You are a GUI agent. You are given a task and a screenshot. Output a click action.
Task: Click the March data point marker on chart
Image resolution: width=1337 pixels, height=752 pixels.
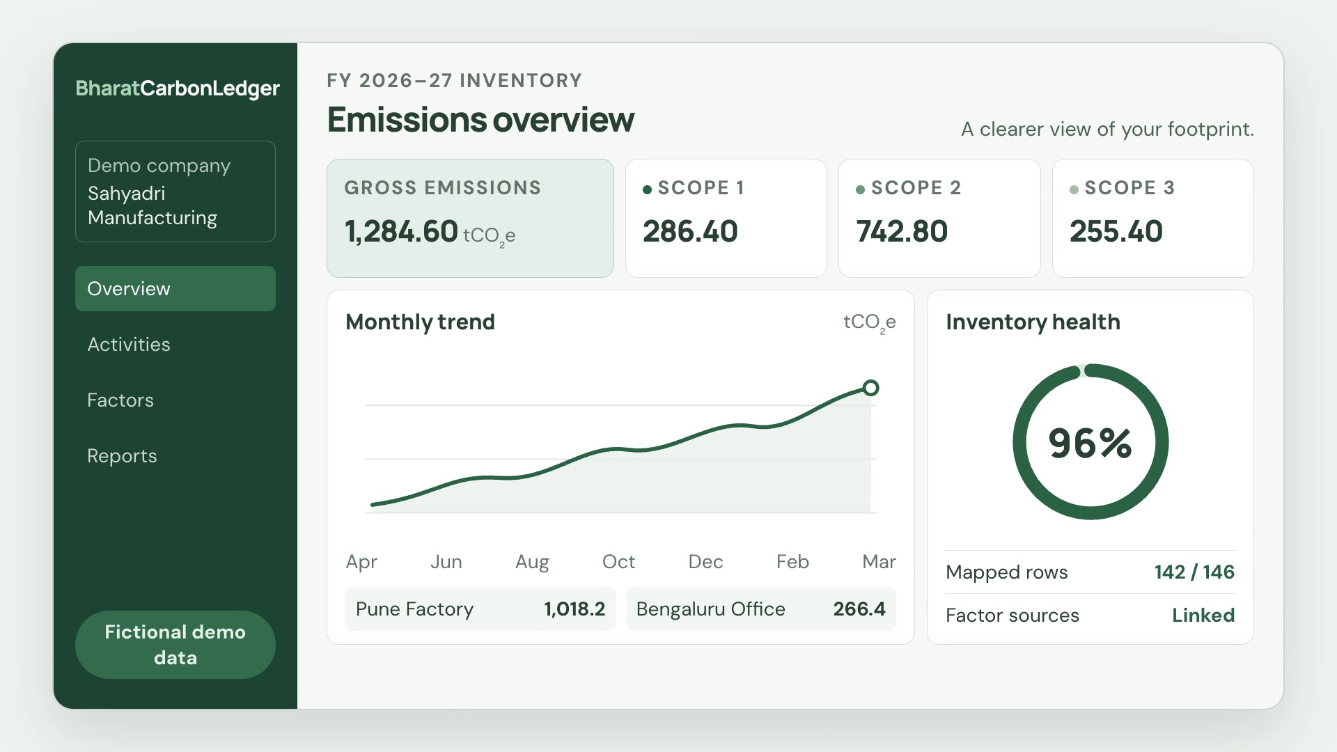point(870,388)
